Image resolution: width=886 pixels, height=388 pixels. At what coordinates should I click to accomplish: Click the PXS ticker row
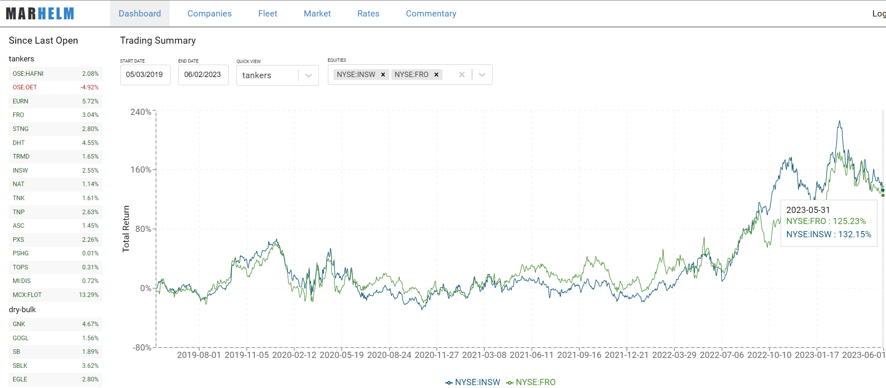pyautogui.click(x=56, y=240)
